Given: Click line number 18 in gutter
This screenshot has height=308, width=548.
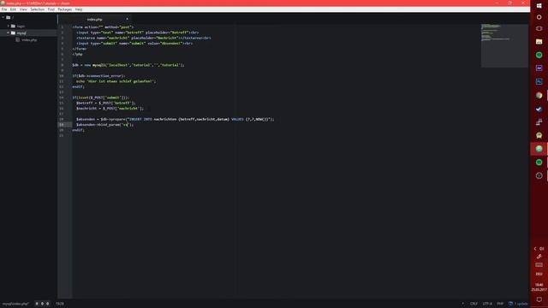Looking at the screenshot, I should coord(62,120).
